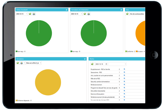Open the Fiches d'assiduité date dropdown
Viewport: 163px width, 110px height.
[27, 14]
